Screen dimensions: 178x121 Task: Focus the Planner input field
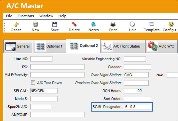(138, 67)
